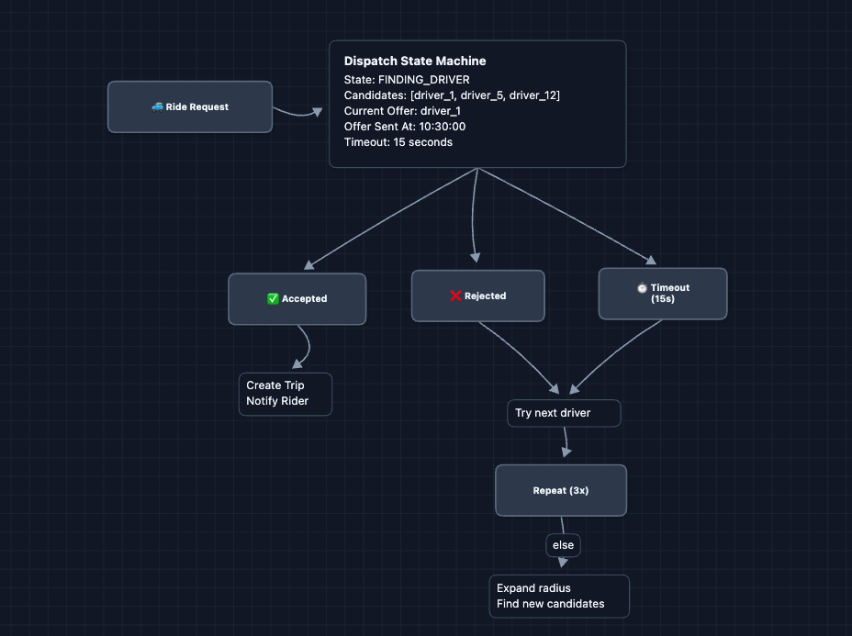Select the Ride Request node label
The width and height of the screenshot is (852, 636).
pyautogui.click(x=197, y=107)
